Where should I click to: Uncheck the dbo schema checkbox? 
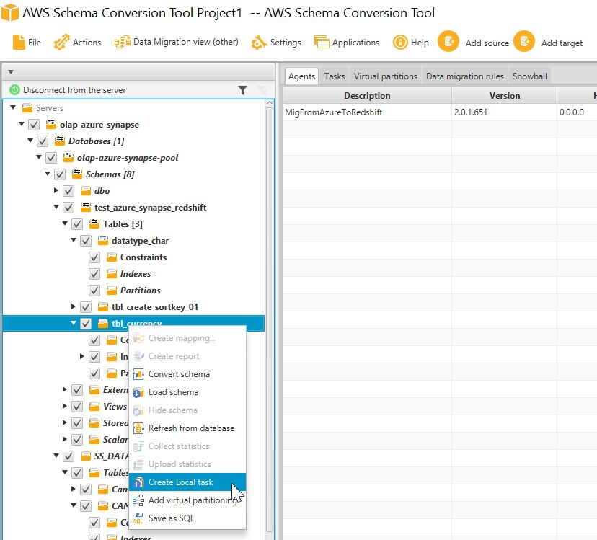tap(68, 191)
